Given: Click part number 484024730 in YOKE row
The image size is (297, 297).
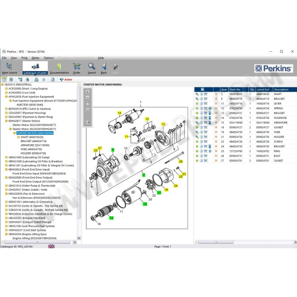Looking at the screenshot, I should click(235, 132).
